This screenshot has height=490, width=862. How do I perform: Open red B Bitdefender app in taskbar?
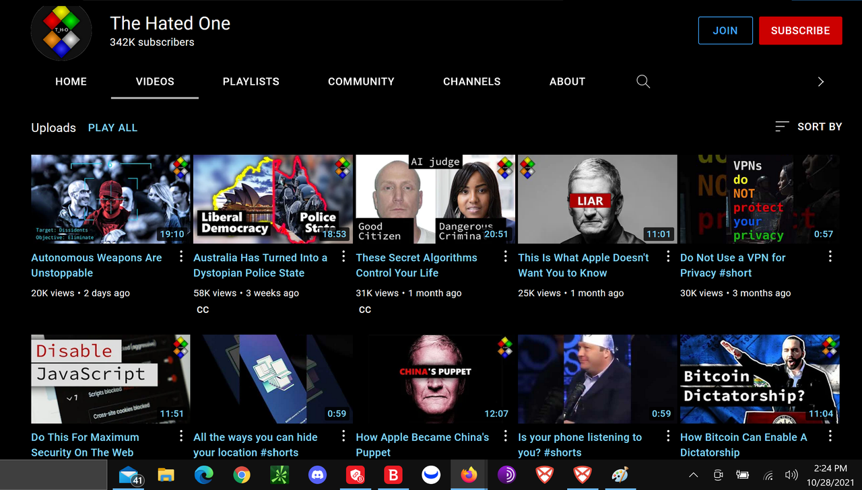(393, 475)
